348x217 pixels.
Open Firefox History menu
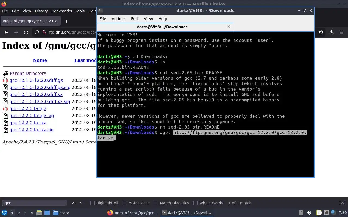(41, 11)
